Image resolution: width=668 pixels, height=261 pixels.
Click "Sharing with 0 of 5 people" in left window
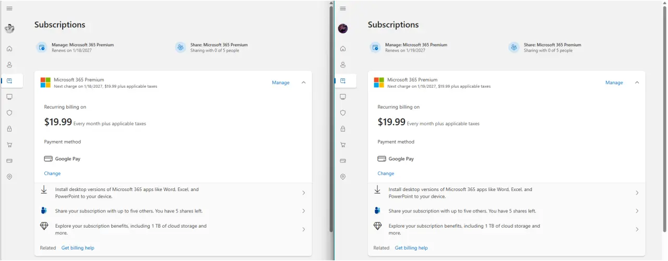[x=215, y=51]
